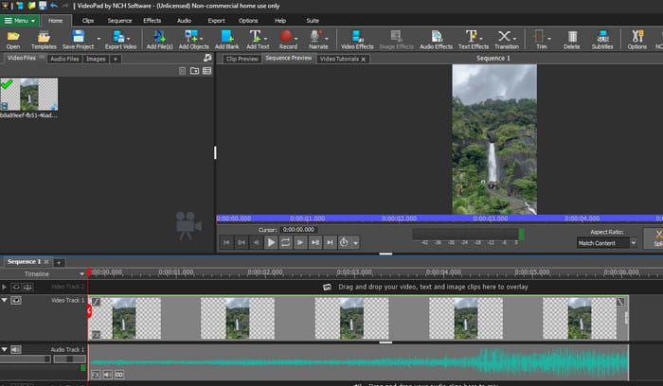Open playback speed dropdown arrow

[x=355, y=243]
